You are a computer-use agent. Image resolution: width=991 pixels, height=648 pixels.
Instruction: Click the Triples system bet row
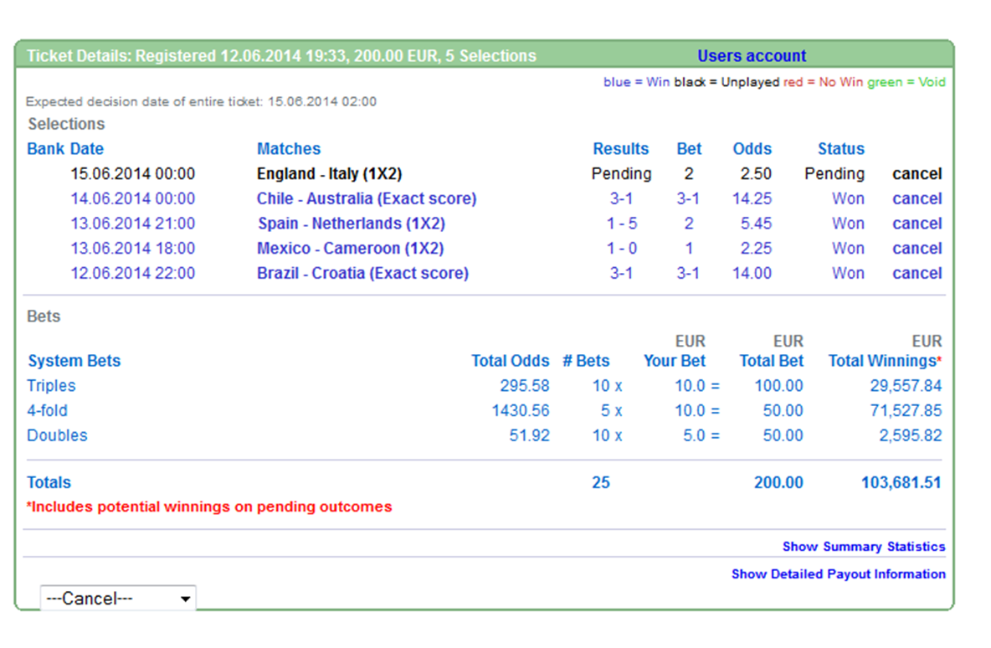click(x=51, y=386)
